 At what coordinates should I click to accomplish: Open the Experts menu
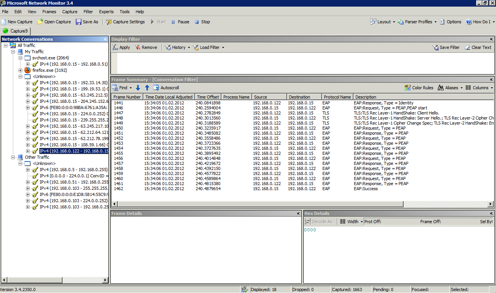[106, 12]
